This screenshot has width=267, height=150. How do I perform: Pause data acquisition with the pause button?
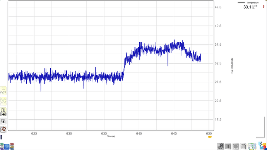[228, 147]
